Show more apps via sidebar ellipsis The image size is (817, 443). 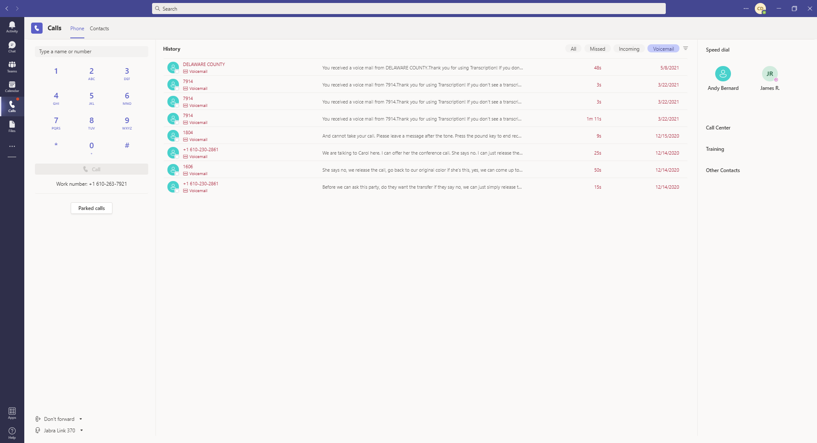[12, 146]
